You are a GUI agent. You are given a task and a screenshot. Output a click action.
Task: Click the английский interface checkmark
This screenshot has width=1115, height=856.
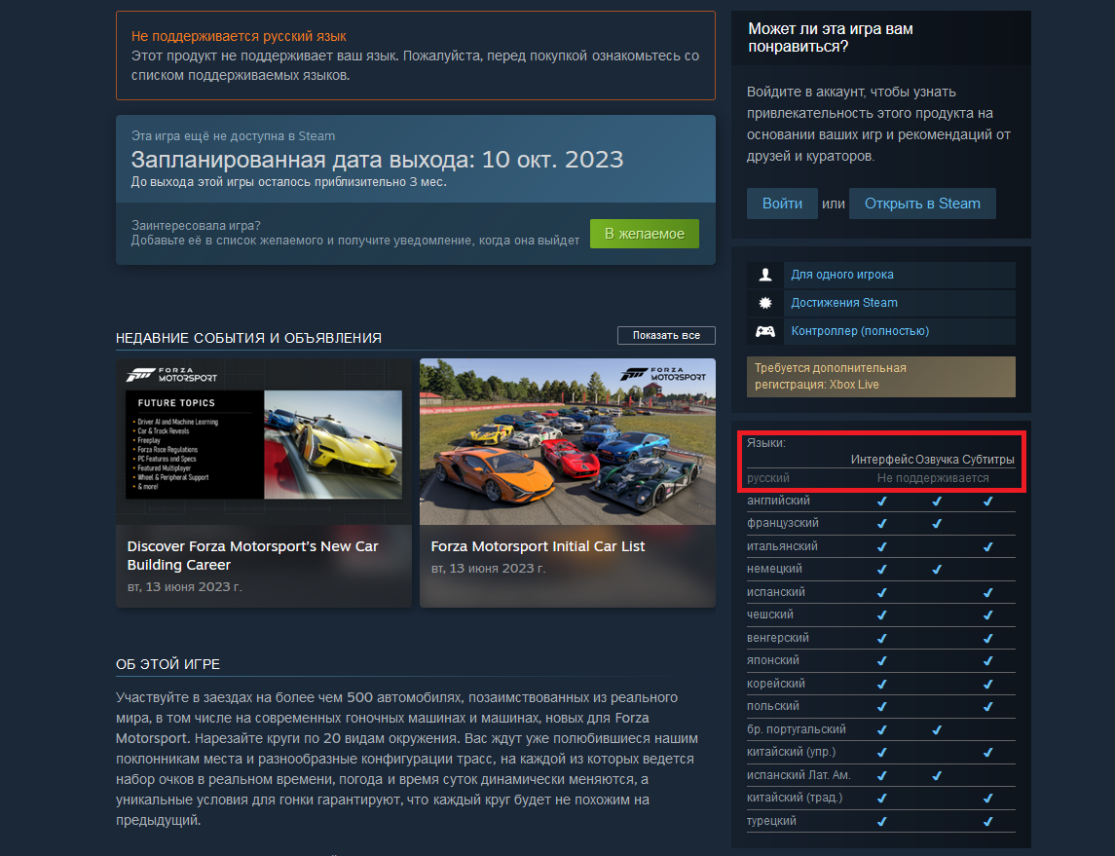[881, 502]
